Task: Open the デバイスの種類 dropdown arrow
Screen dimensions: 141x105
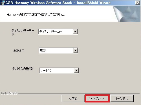Action: point(76,70)
